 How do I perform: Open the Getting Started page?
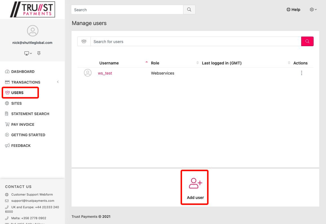pos(28,135)
